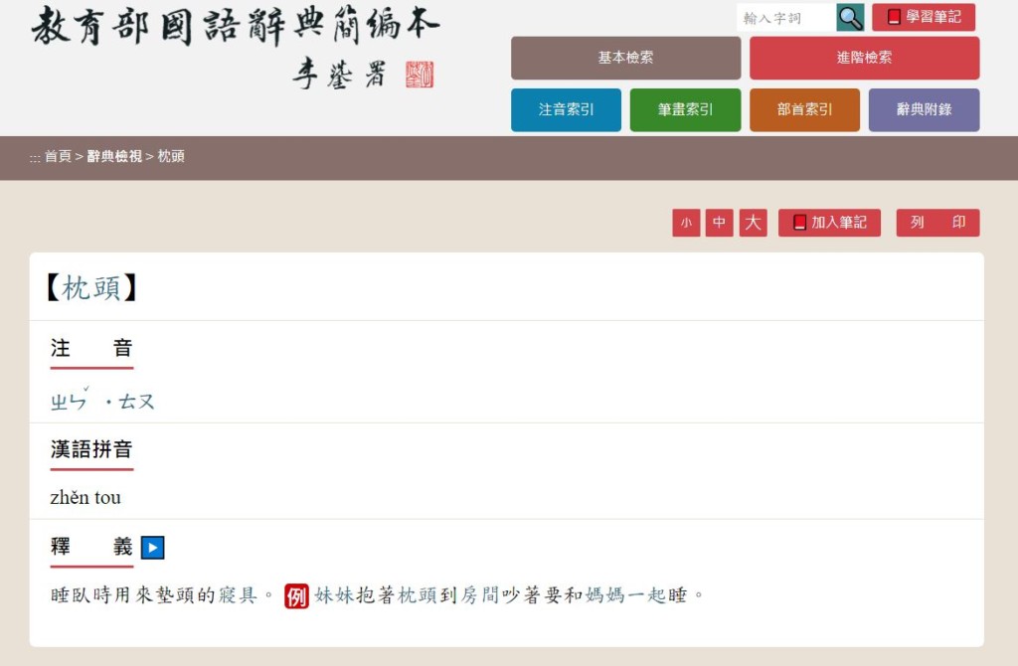This screenshot has width=1018, height=666.
Task: Open 學習筆記 notebook button
Action: (924, 17)
